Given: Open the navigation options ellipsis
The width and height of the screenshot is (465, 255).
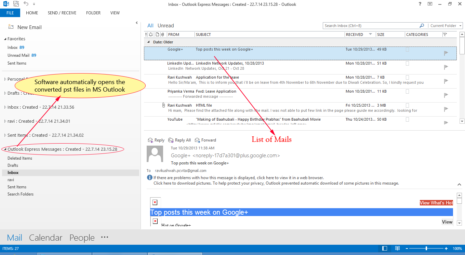Looking at the screenshot, I should [105, 237].
